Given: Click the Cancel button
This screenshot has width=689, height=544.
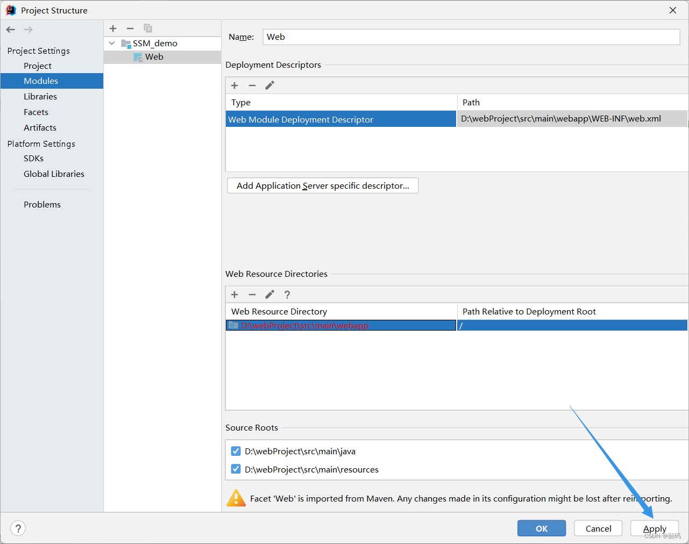Looking at the screenshot, I should coord(598,528).
